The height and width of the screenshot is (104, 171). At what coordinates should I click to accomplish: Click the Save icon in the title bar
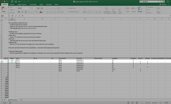pos(16,2)
